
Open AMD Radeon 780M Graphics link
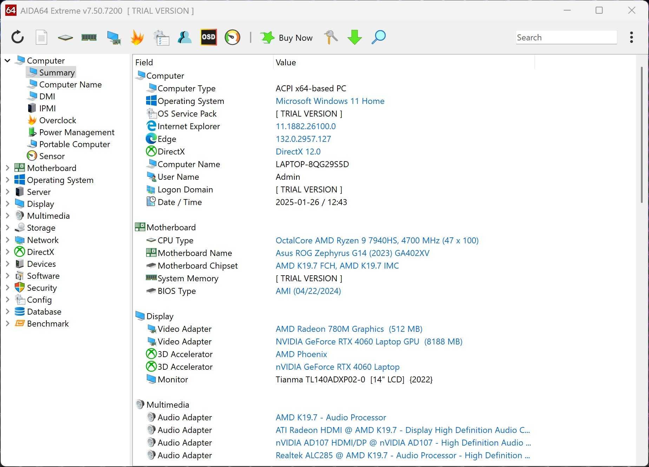pos(349,329)
